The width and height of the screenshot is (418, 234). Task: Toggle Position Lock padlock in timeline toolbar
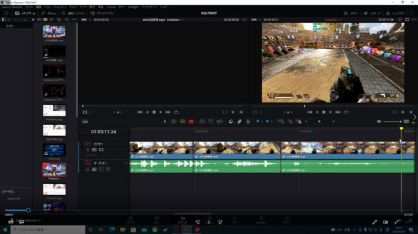tap(248, 121)
